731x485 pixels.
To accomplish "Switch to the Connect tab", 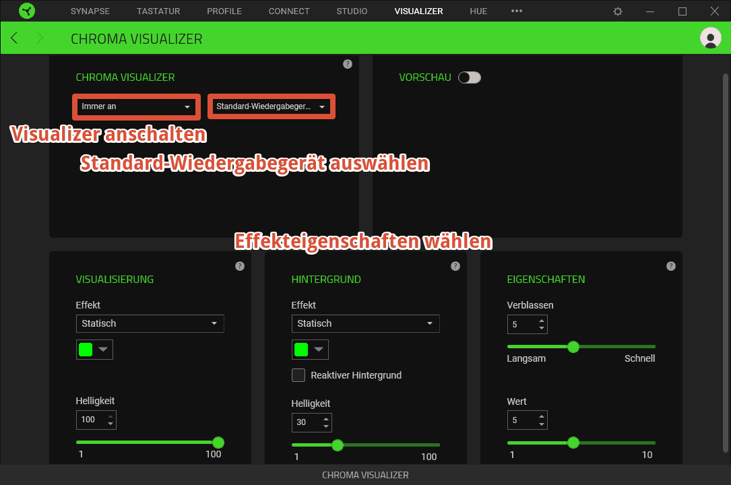I will click(289, 11).
